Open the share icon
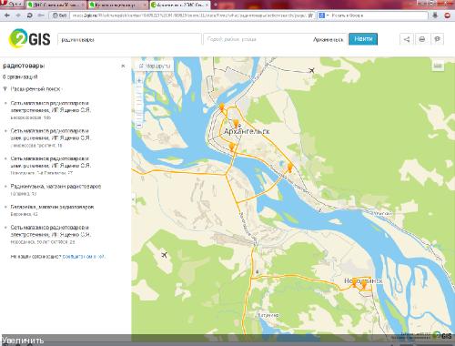Viewport: 455px width, 346px height. [x=407, y=39]
